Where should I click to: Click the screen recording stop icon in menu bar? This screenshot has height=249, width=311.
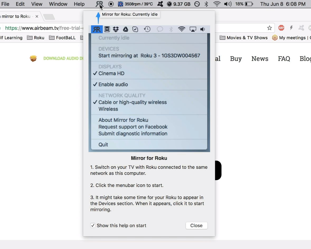tap(111, 4)
